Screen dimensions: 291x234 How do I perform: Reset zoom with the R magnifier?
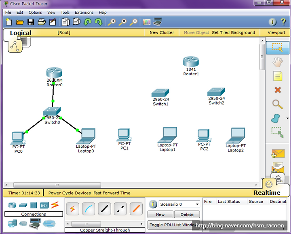(x=122, y=22)
